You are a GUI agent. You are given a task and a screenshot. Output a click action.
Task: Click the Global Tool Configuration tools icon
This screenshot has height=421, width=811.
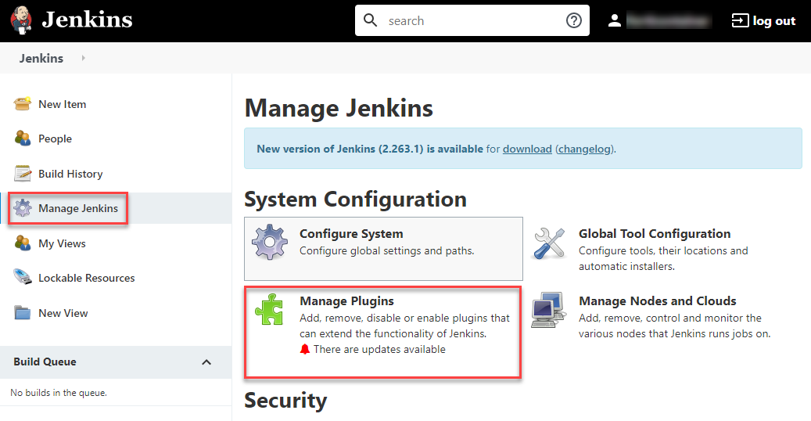pyautogui.click(x=549, y=243)
